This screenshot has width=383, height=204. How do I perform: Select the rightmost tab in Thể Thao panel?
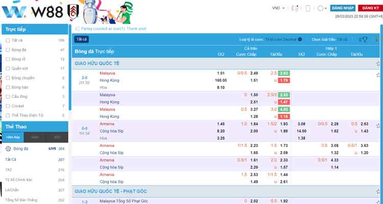point(57,137)
